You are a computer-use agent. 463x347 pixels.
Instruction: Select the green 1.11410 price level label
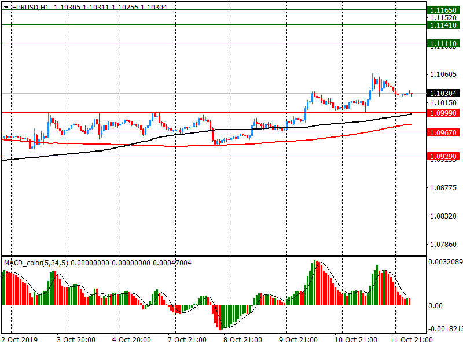click(443, 25)
